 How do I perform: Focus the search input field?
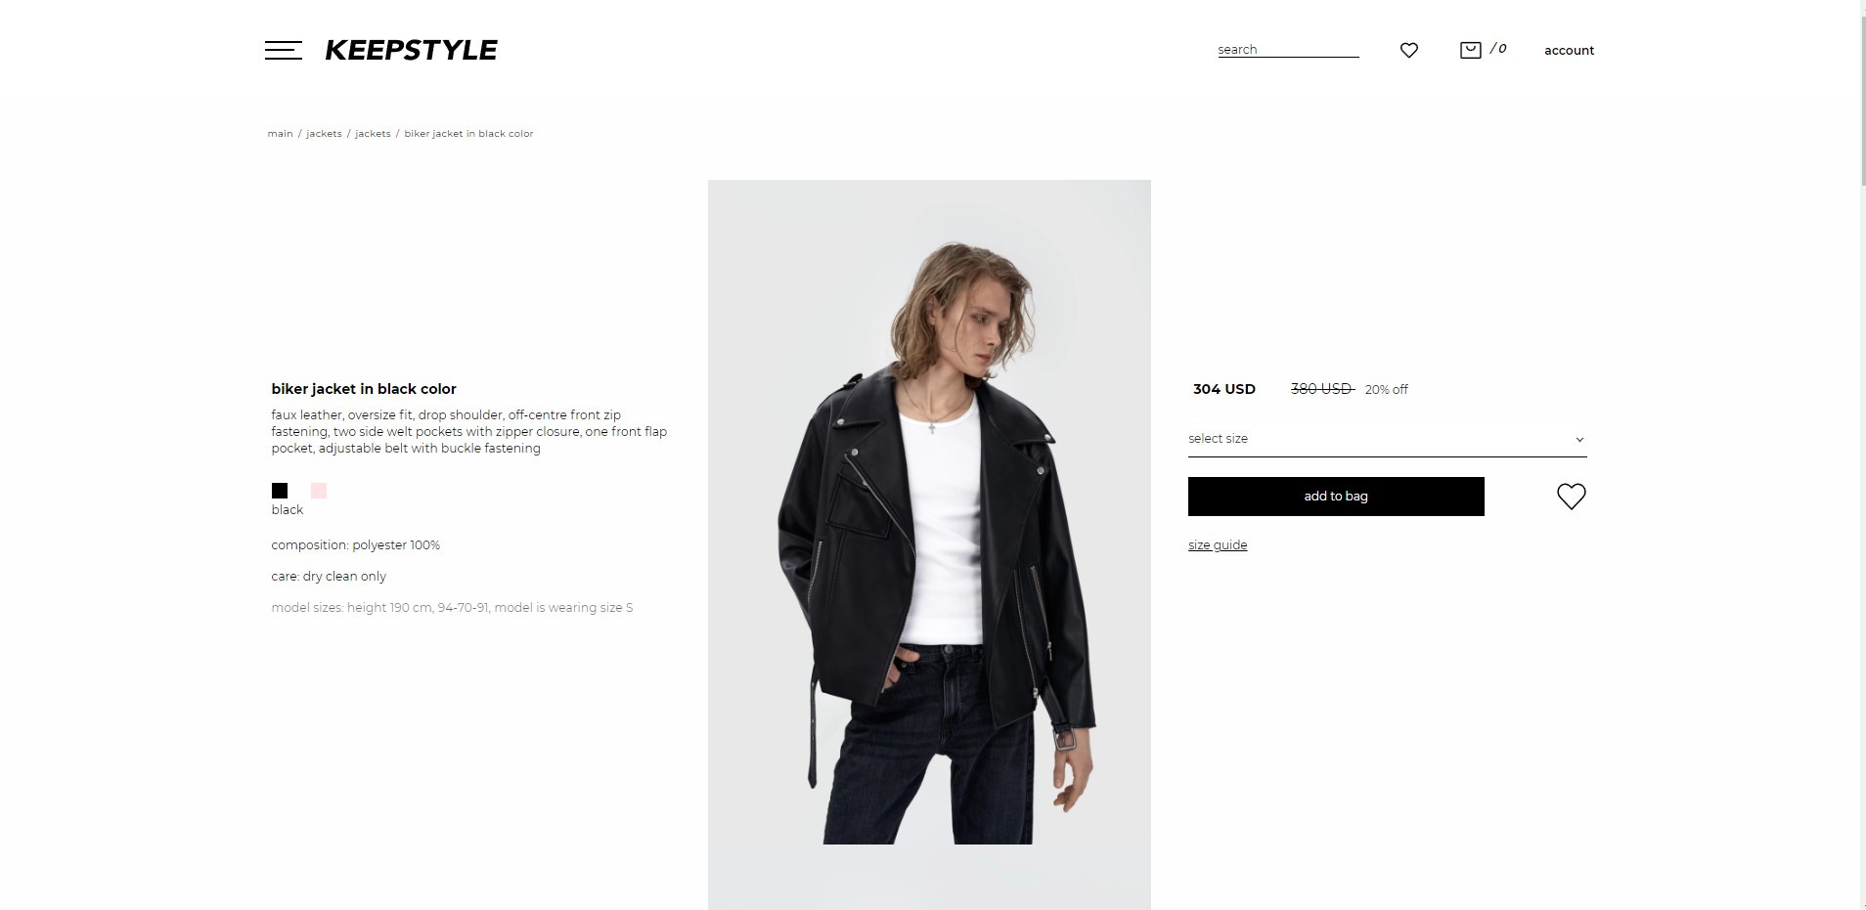click(x=1288, y=50)
